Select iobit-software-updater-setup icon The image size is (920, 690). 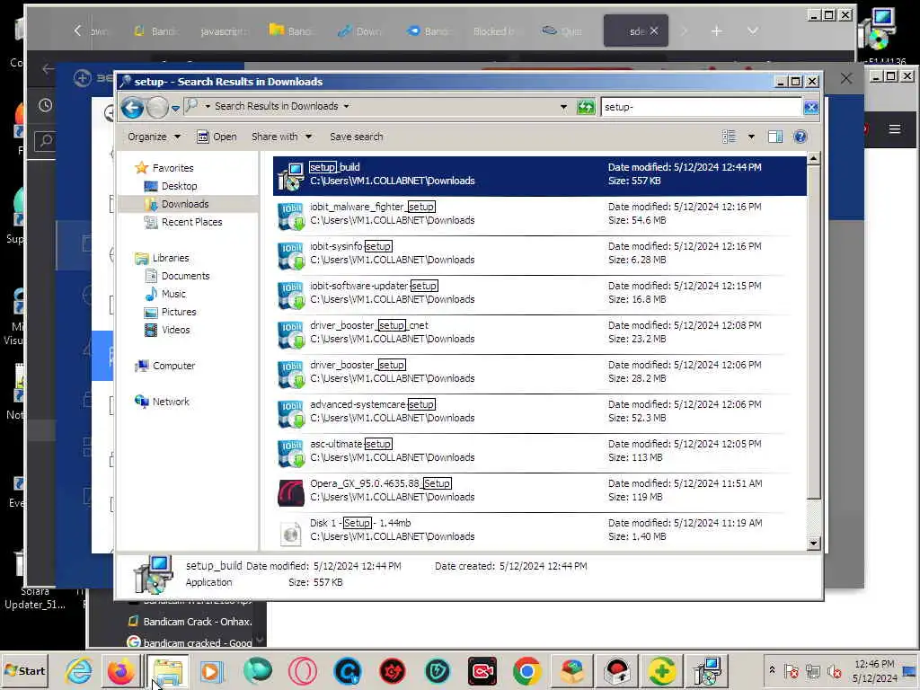290,295
